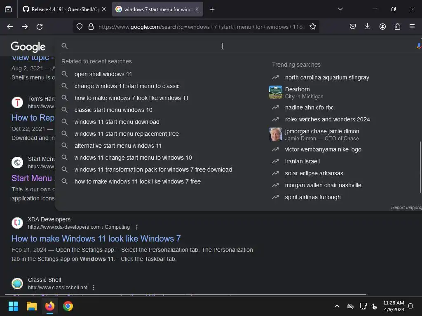The width and height of the screenshot is (422, 316).
Task: Open the Downloads panel
Action: coord(367,26)
